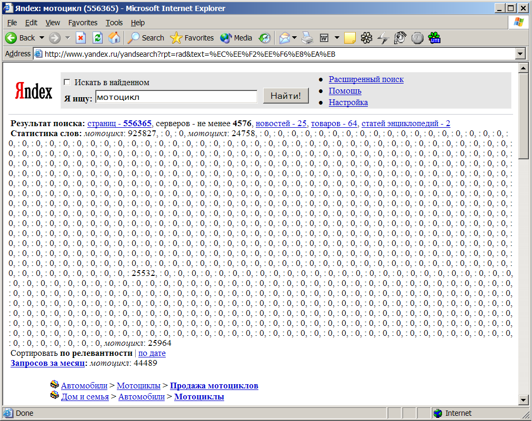
Task: Open the File menu
Action: pyautogui.click(x=12, y=23)
